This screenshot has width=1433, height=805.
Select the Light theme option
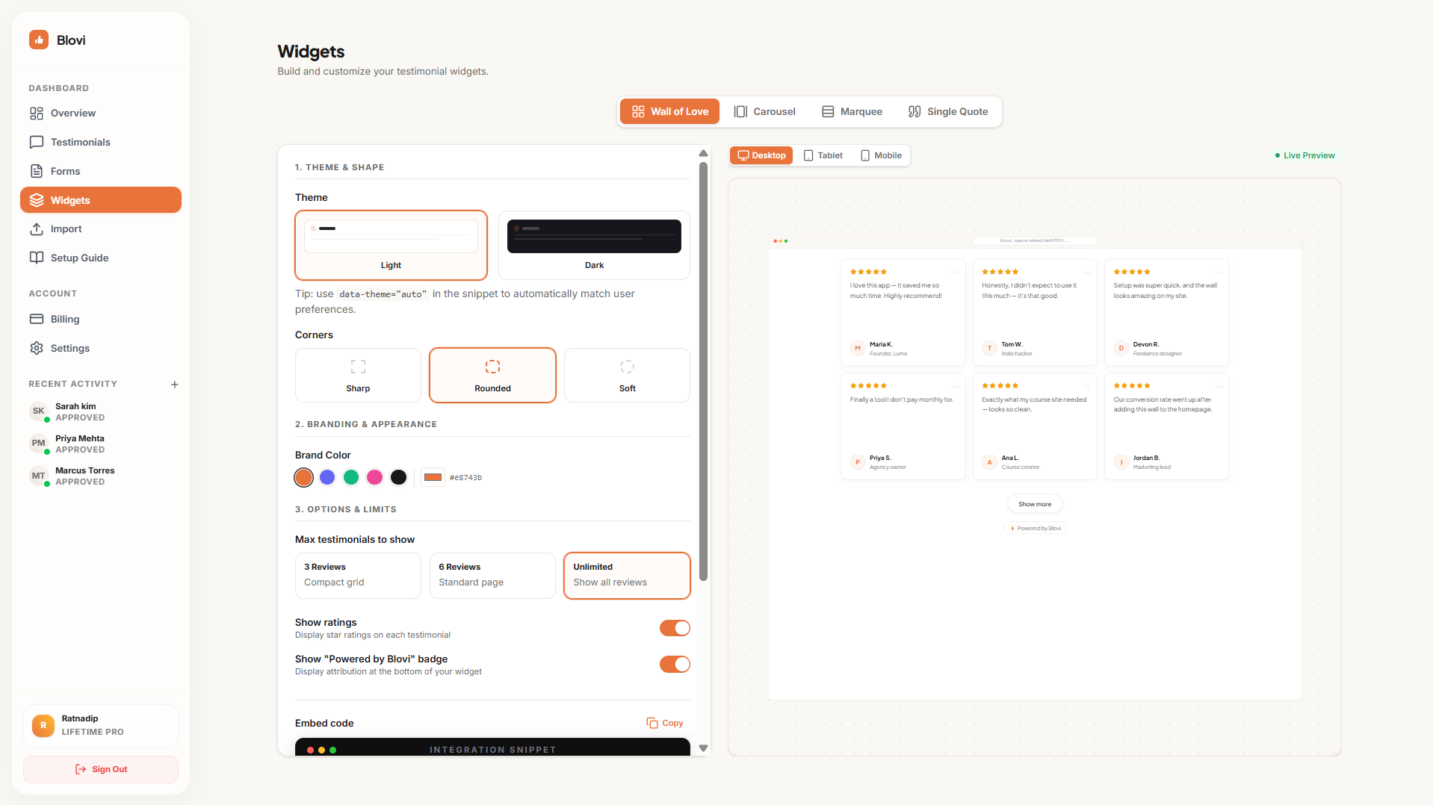(x=391, y=245)
